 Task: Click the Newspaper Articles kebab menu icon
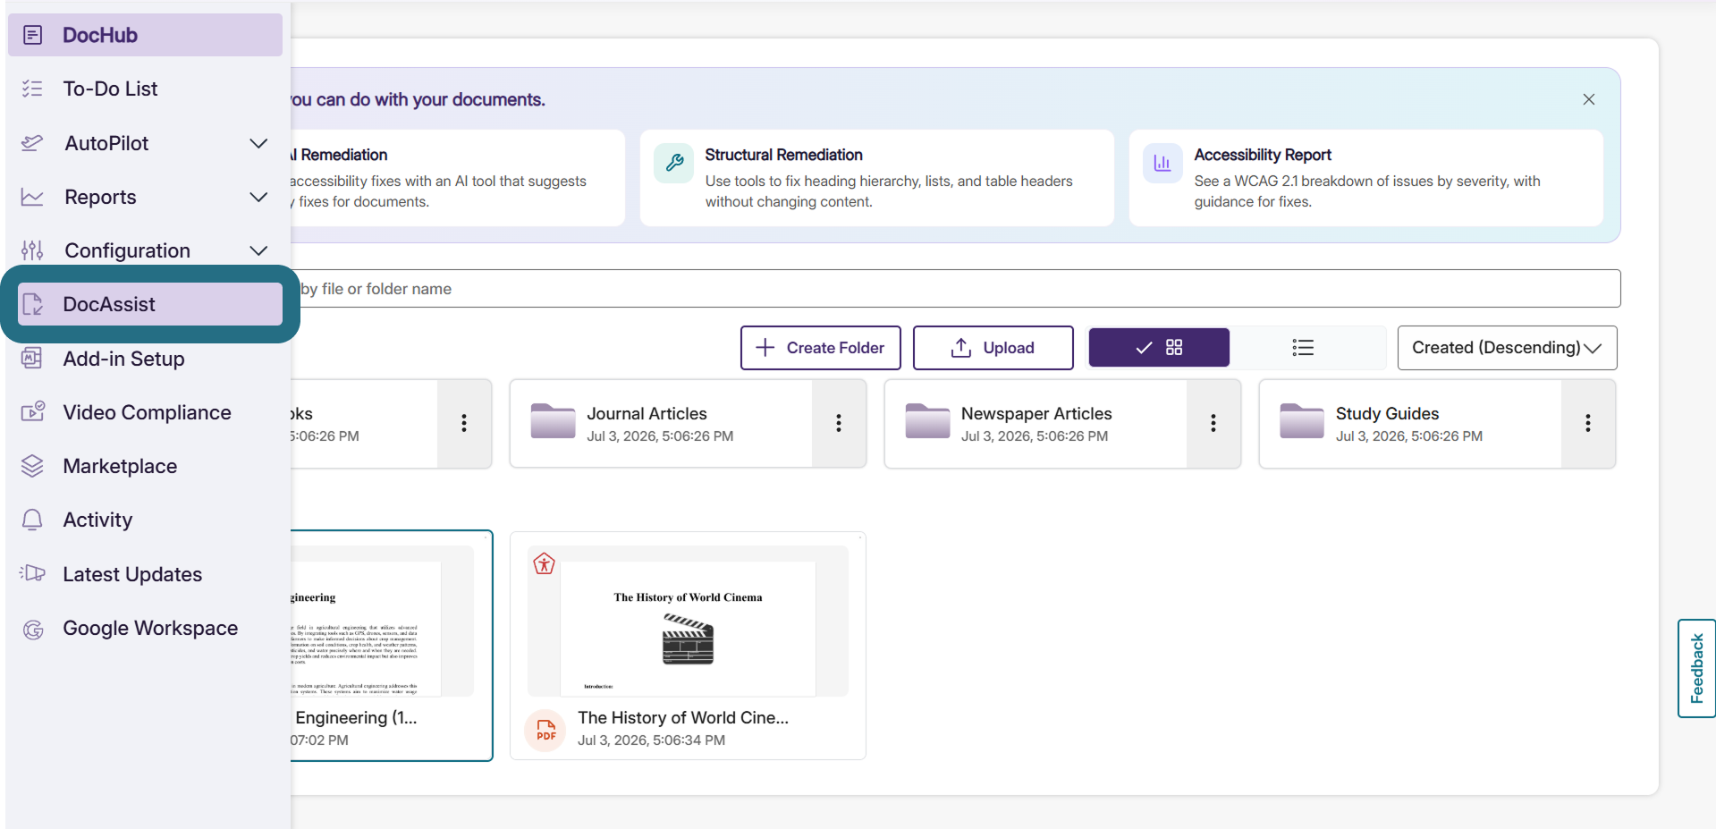click(1213, 423)
